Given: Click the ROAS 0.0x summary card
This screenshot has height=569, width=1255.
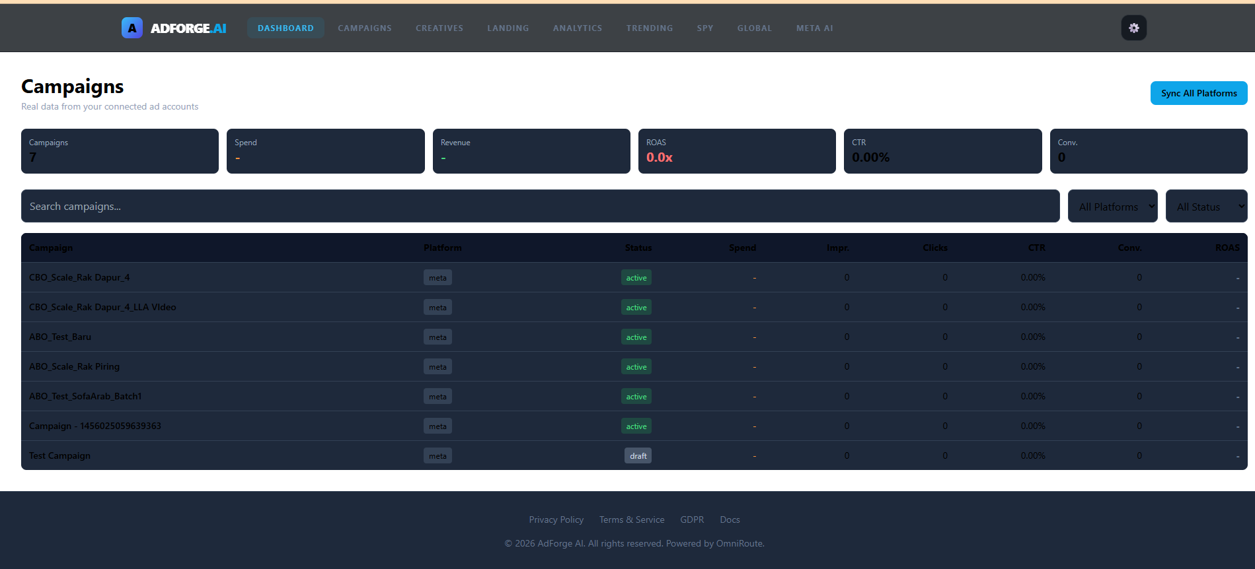Looking at the screenshot, I should coord(737,151).
